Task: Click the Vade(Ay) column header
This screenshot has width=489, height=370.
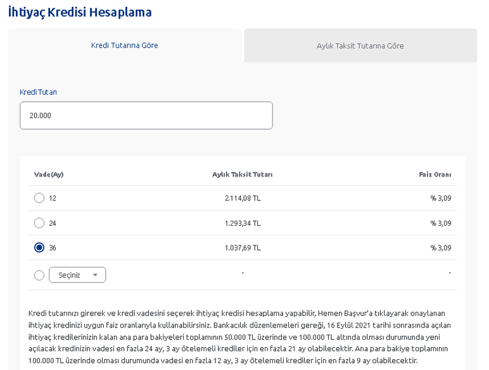Action: [x=49, y=175]
